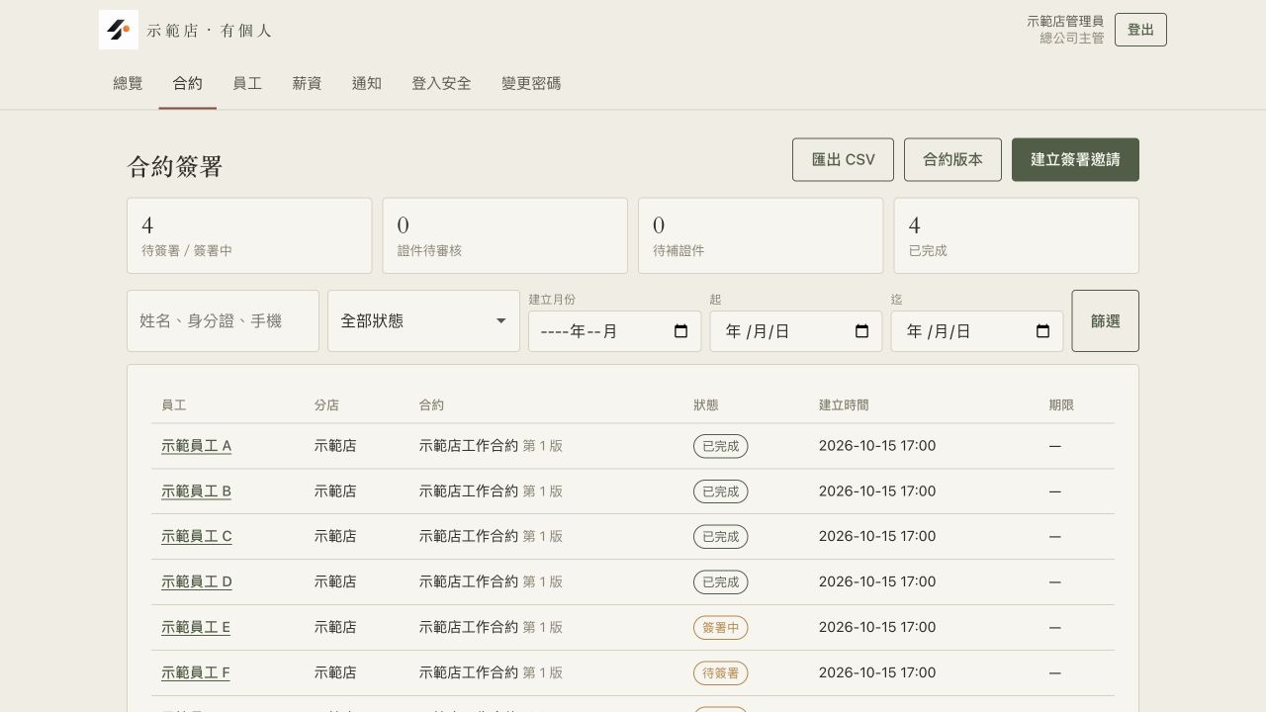This screenshot has height=712, width=1266.
Task: Open employee link 示範員工 A
Action: 196,446
